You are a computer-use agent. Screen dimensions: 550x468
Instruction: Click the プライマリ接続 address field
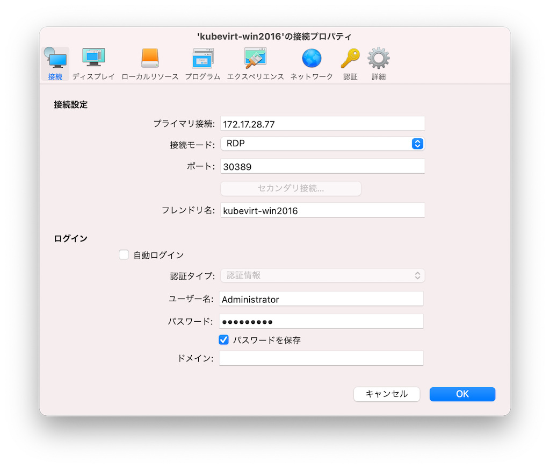tap(322, 123)
